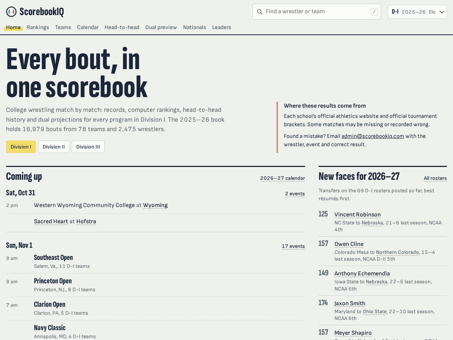Switch to the Calendar tab
453x340 pixels.
88,27
